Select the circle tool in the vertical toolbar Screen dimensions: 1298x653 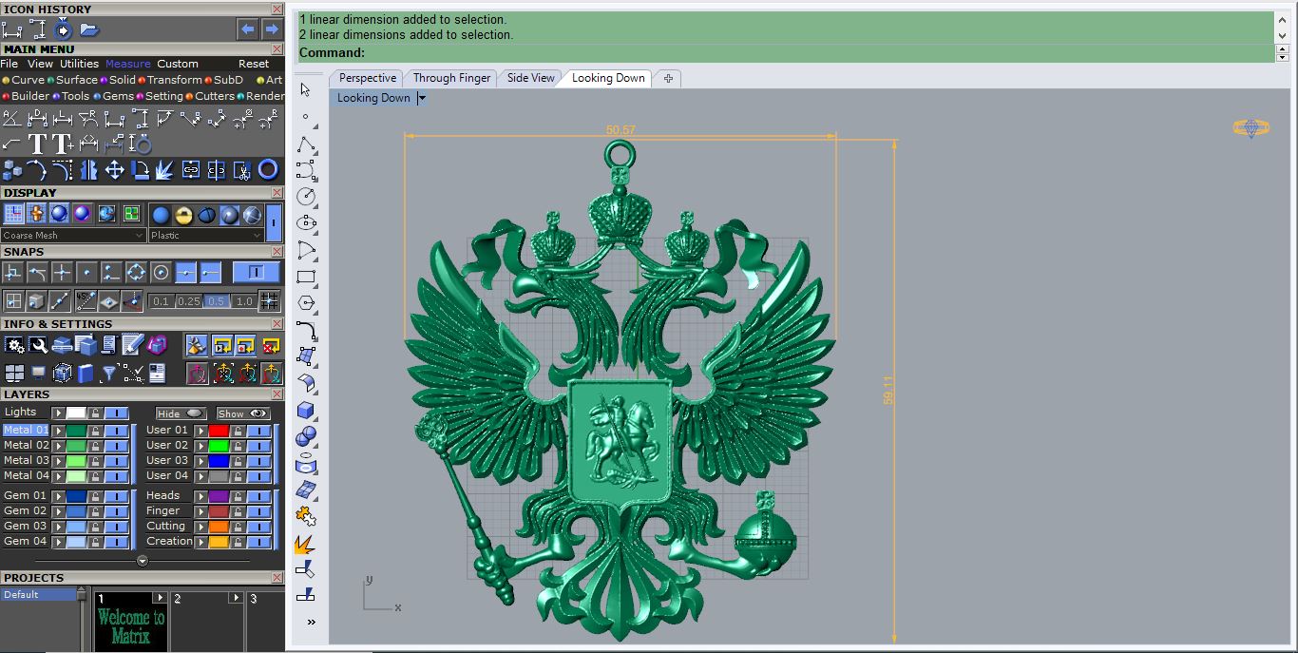tap(306, 197)
